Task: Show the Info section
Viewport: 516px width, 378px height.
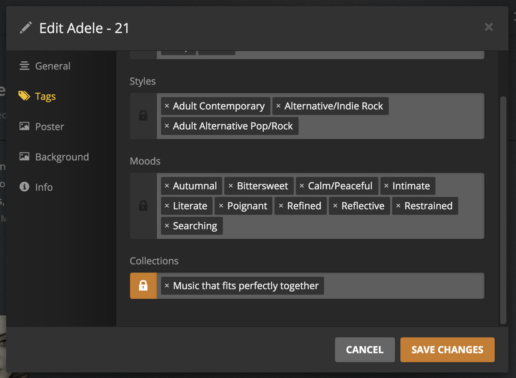Action: point(44,187)
